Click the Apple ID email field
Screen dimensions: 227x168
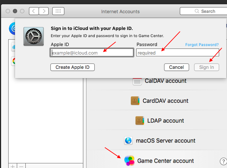click(x=92, y=52)
